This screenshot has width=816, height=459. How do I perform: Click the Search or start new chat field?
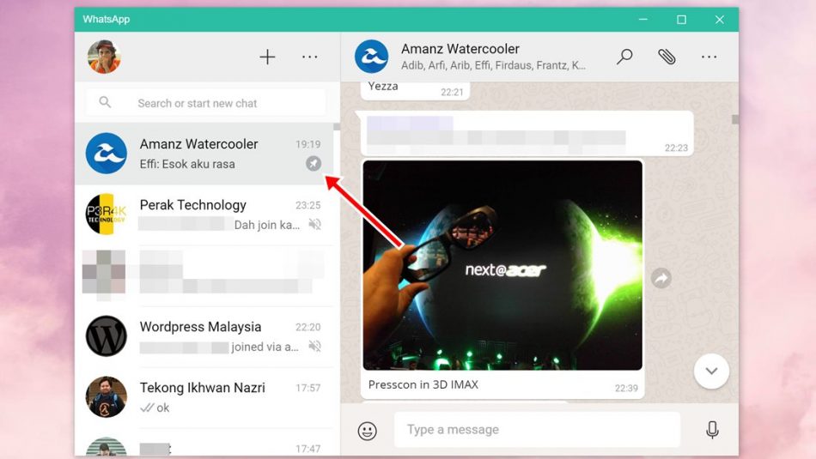206,103
